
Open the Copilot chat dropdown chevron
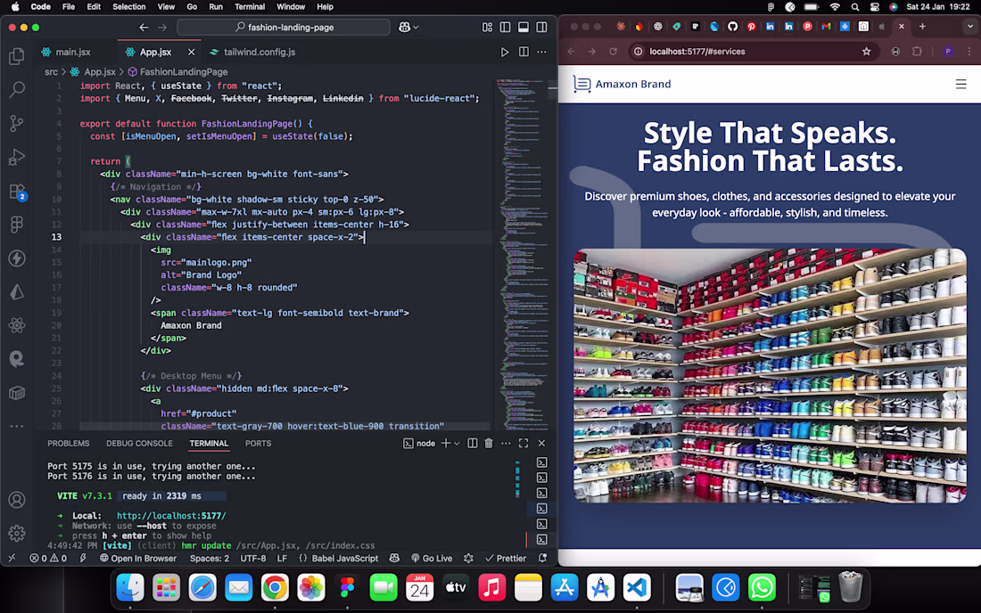(x=416, y=28)
